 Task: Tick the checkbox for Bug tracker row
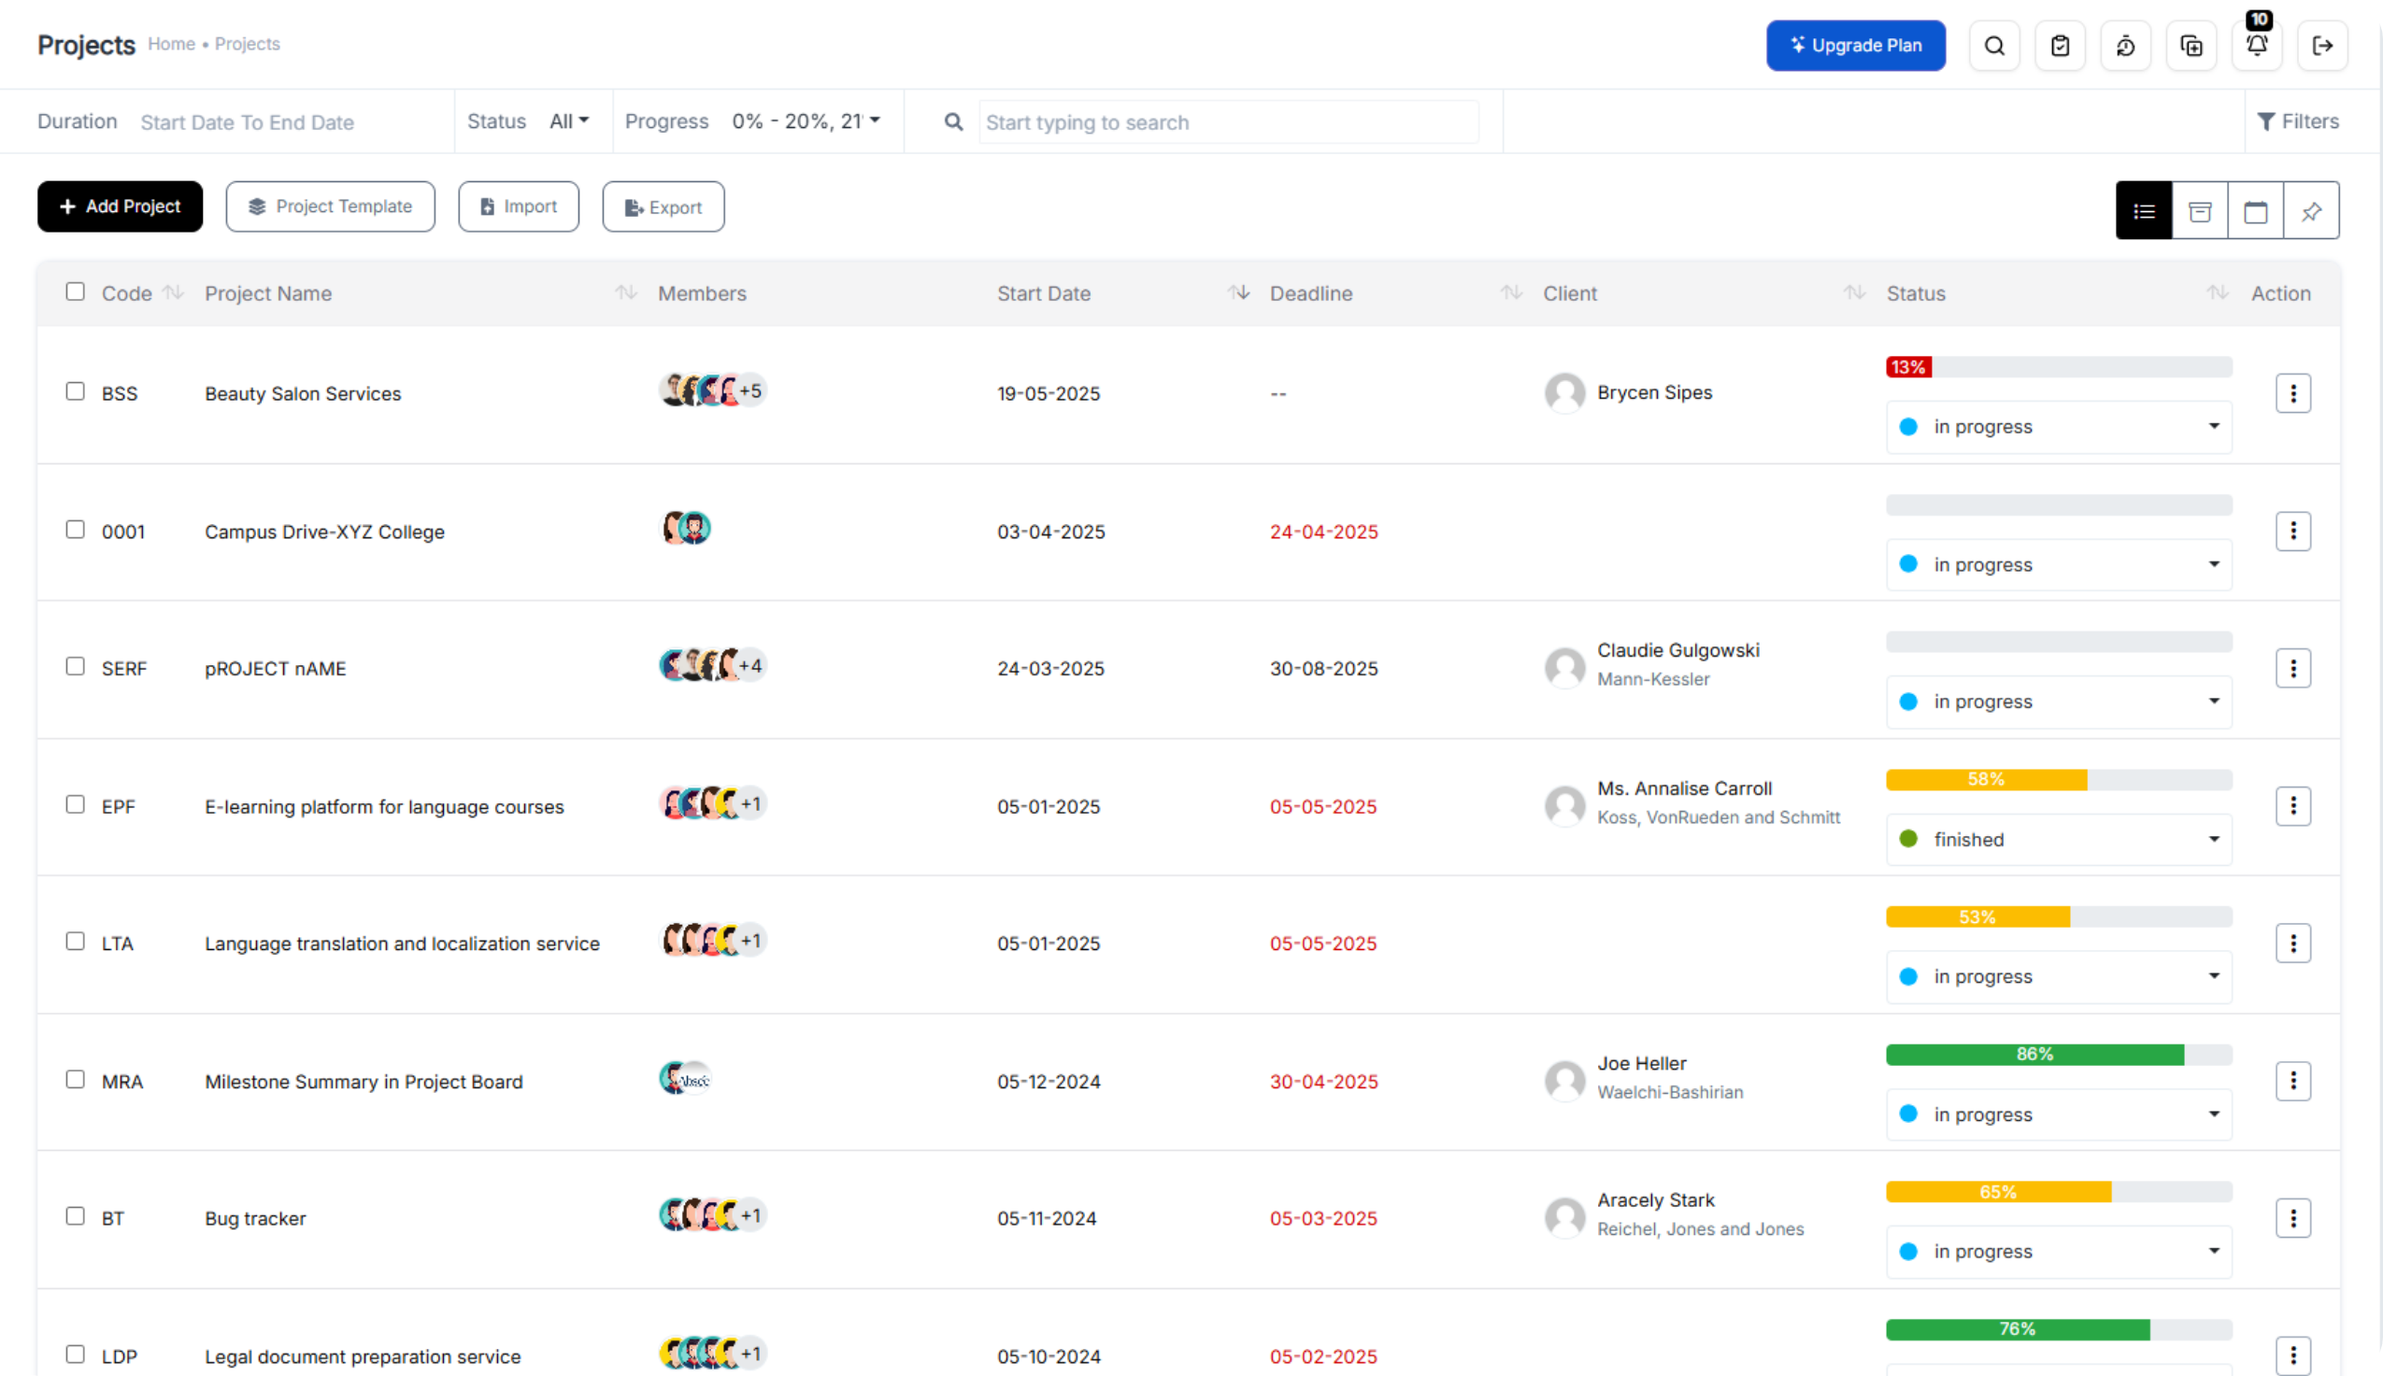pos(76,1216)
